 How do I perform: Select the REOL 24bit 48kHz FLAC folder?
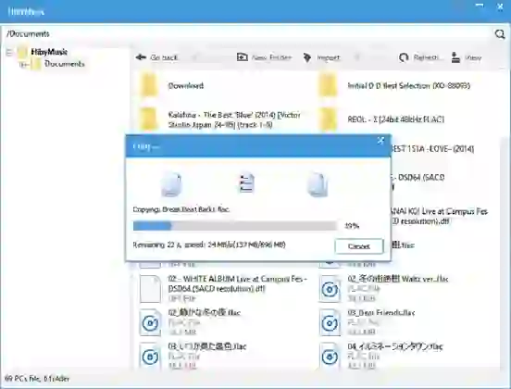pos(395,119)
